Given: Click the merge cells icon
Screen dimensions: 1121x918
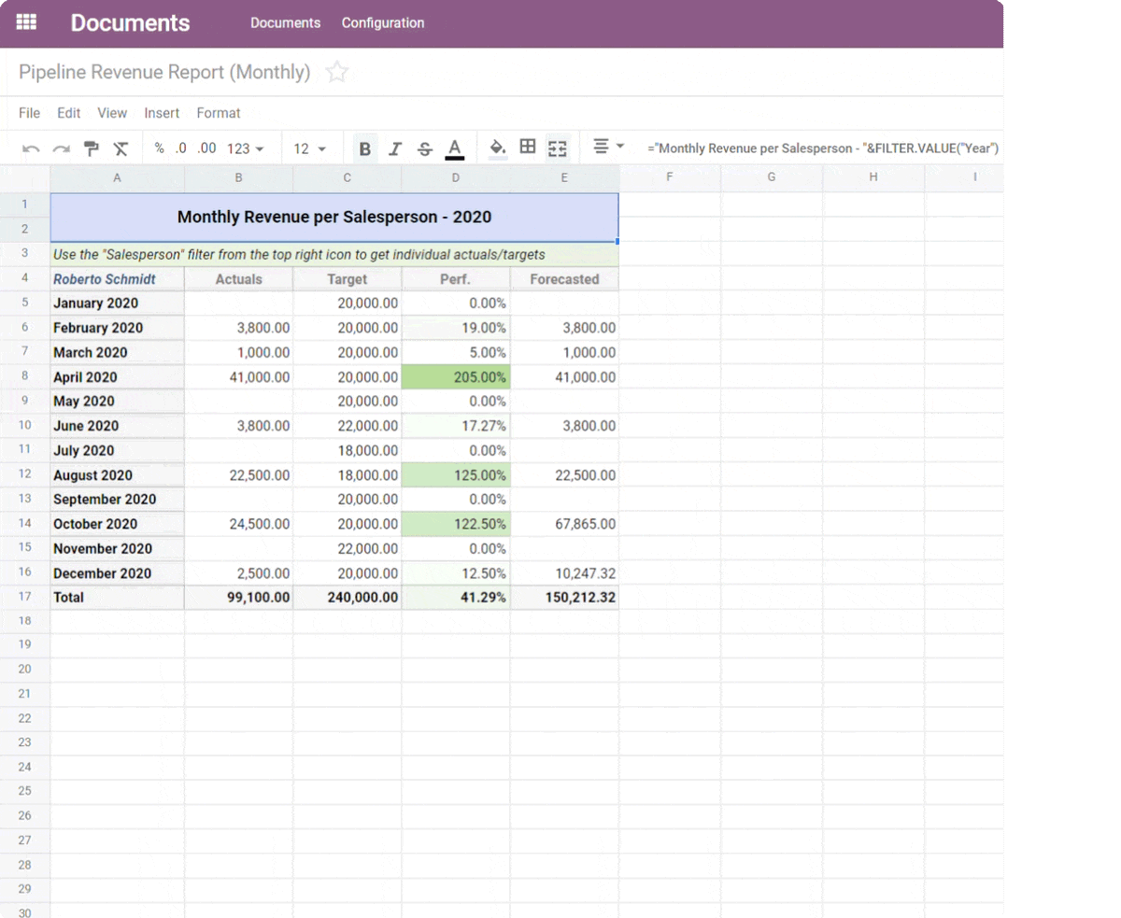Looking at the screenshot, I should (x=558, y=148).
